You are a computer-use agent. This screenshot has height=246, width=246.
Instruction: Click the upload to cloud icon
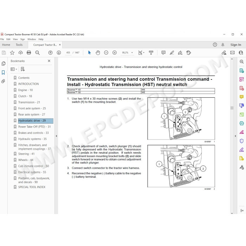20,53
